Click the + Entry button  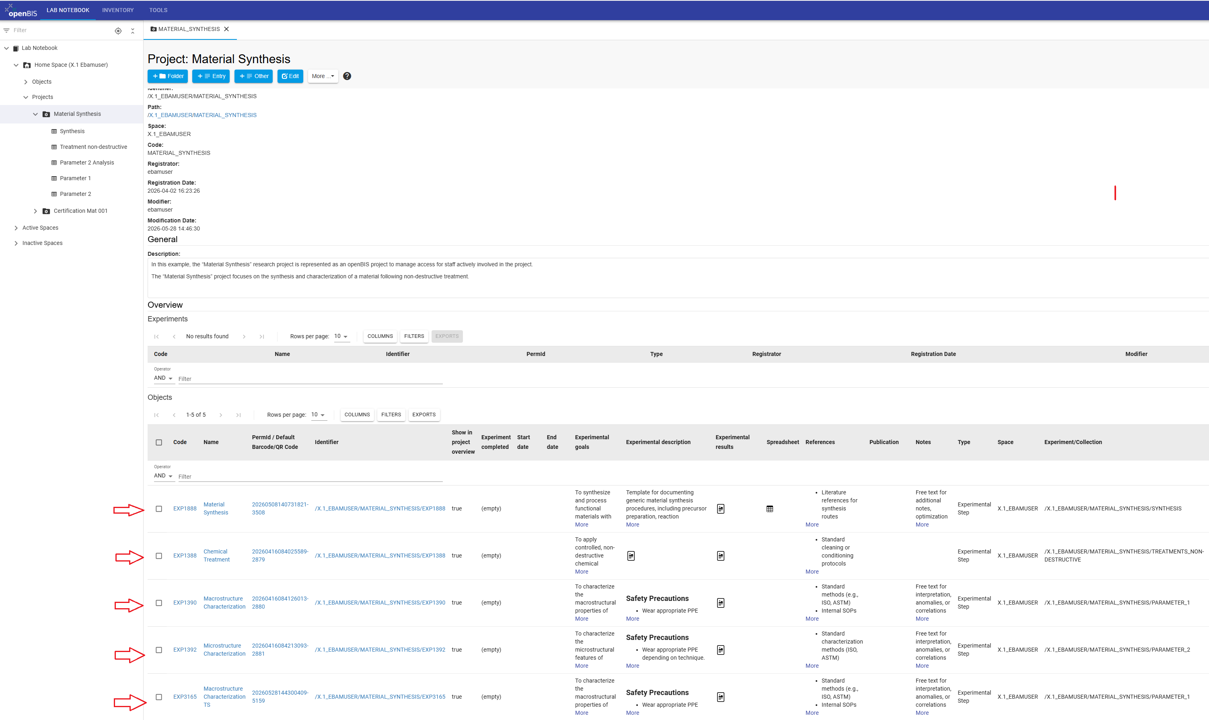pyautogui.click(x=211, y=76)
